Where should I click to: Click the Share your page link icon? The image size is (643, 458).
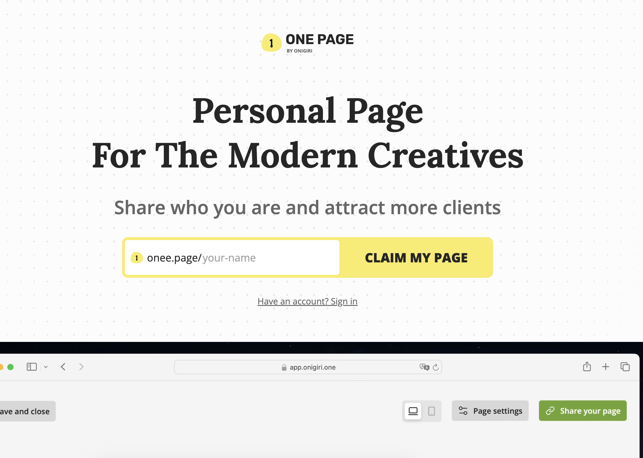[551, 411]
